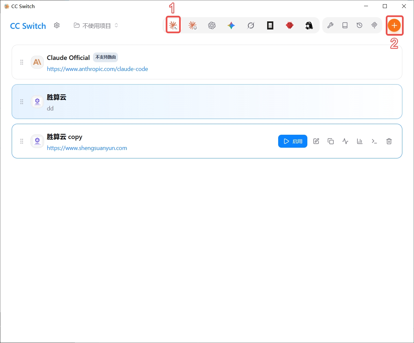Screen dimensions: 414x343
Task: Click the dd note text
Action: click(50, 109)
